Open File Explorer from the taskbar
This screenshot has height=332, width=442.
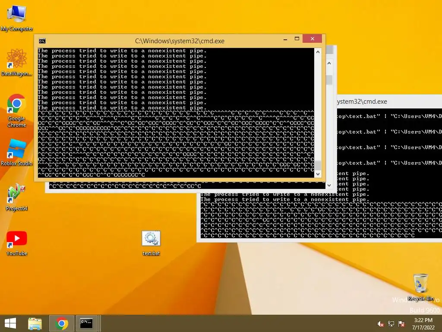point(35,323)
